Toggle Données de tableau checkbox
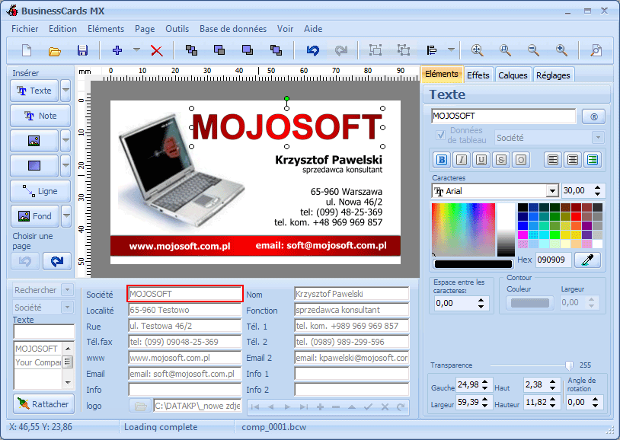This screenshot has height=440, width=620. pyautogui.click(x=440, y=136)
